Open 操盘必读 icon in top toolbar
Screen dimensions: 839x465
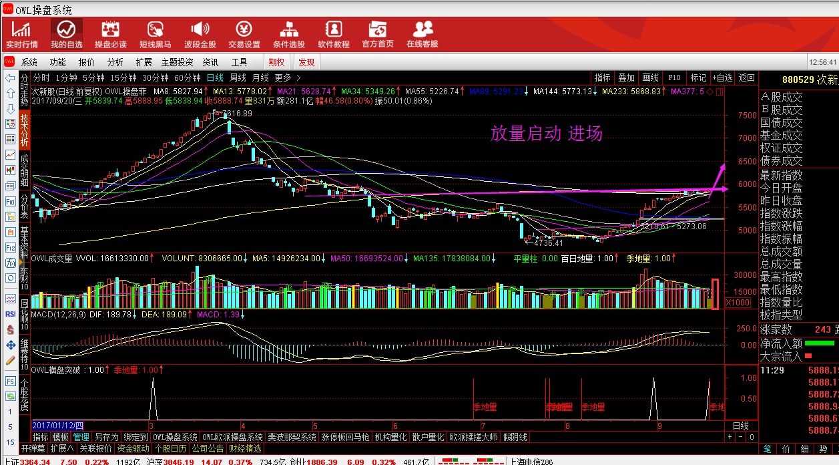(111, 35)
